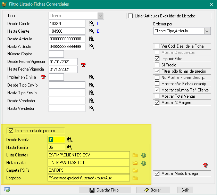Image resolution: width=217 pixels, height=195 pixels.
Task: Browse folder for Carpeta PDFs
Action: click(135, 170)
